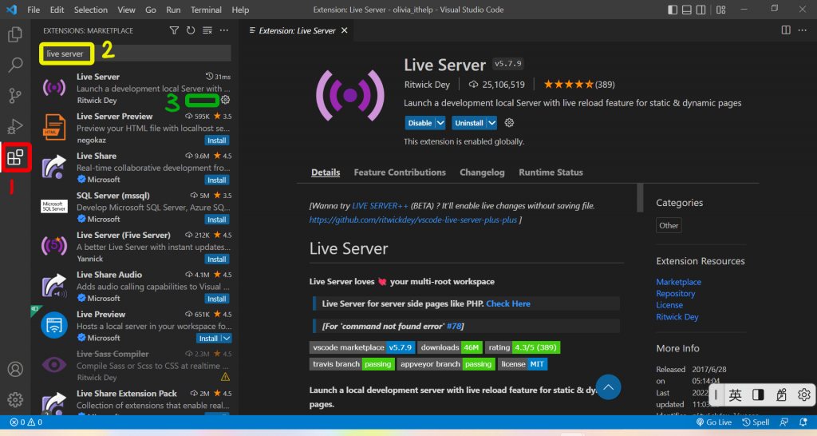Open settings gear beside Uninstall button
The width and height of the screenshot is (817, 436).
click(509, 123)
